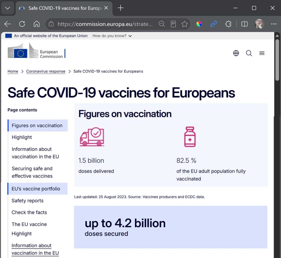The image size is (281, 258).
Task: Expand 'How do you know?' dropdown
Action: (x=112, y=36)
